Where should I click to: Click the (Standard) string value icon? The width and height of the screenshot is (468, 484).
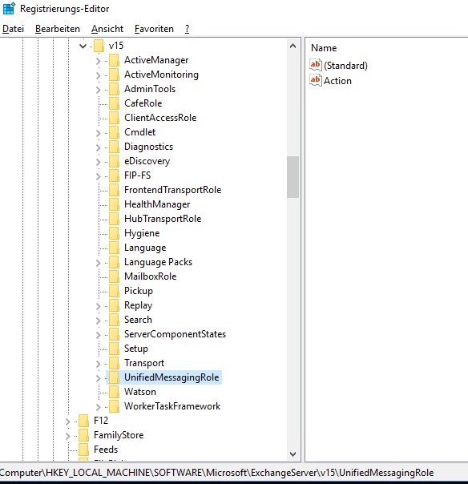tap(316, 65)
